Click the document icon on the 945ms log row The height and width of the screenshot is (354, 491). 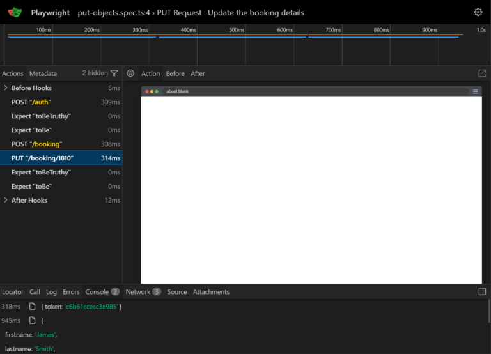[32, 320]
